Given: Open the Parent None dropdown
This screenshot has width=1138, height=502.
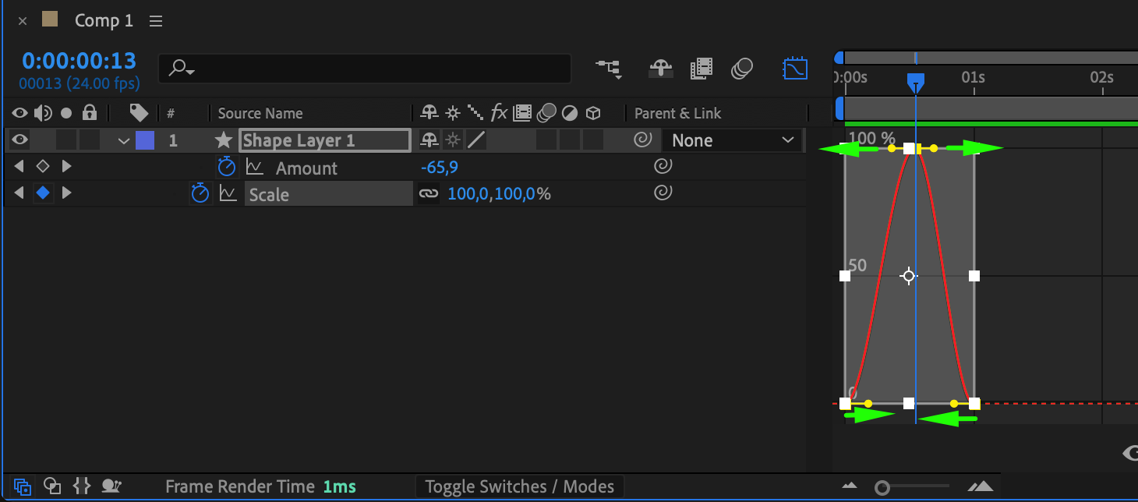Looking at the screenshot, I should [x=732, y=140].
